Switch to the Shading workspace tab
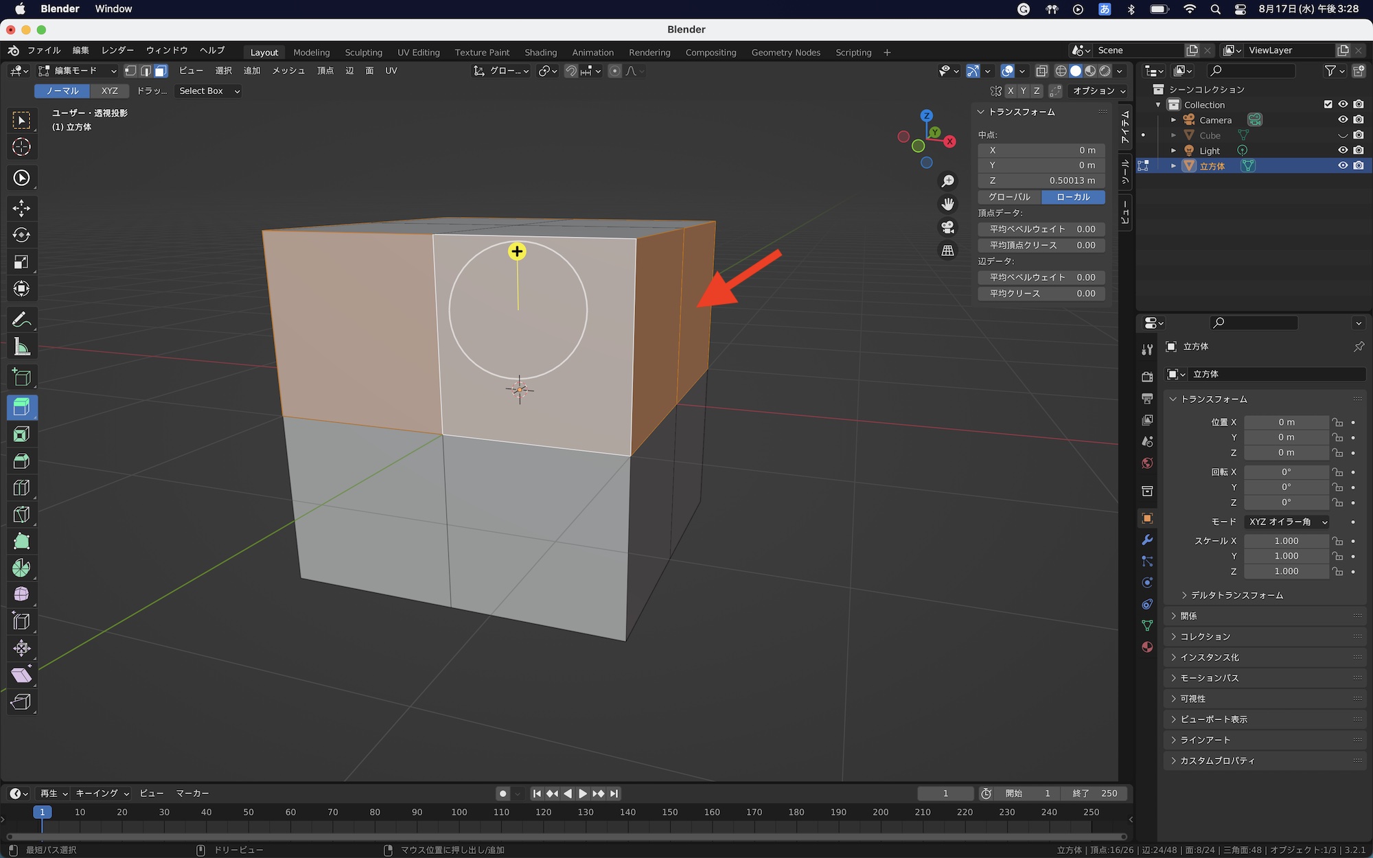The height and width of the screenshot is (858, 1373). (540, 52)
